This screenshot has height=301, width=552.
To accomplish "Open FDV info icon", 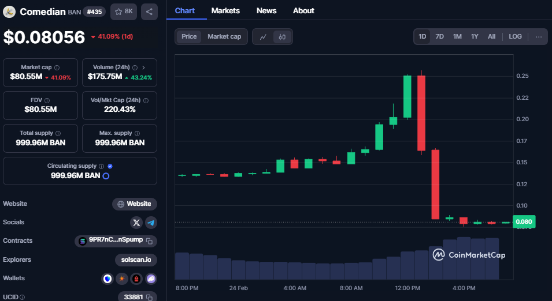I will click(x=47, y=100).
